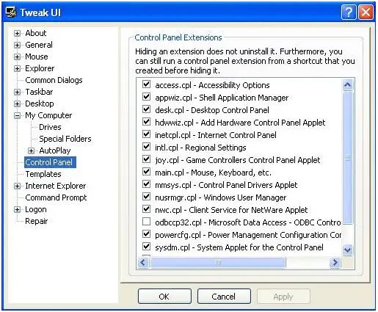Select odbccp32.cpl - Microsoft Data Access text
The image size is (378, 312).
pos(247,222)
